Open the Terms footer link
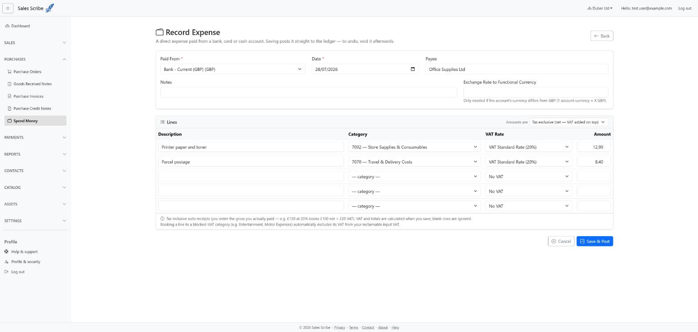698x332 pixels. (x=353, y=328)
